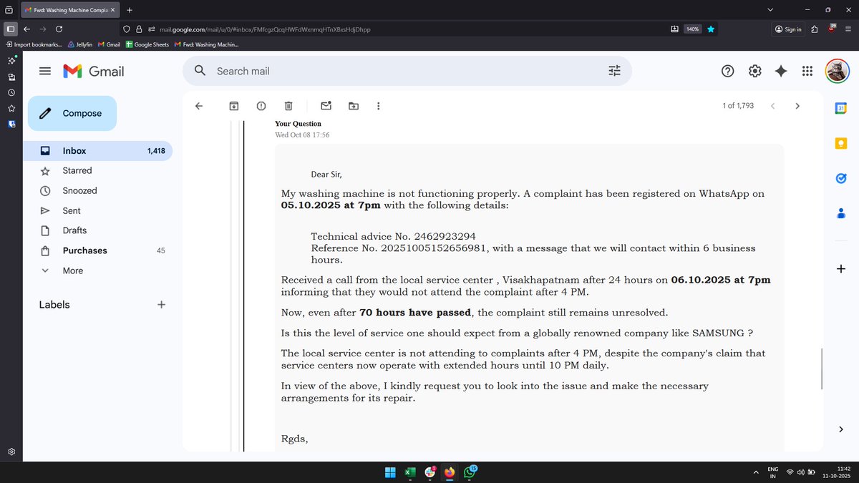859x483 pixels.
Task: Reload the current page
Action: [59, 29]
